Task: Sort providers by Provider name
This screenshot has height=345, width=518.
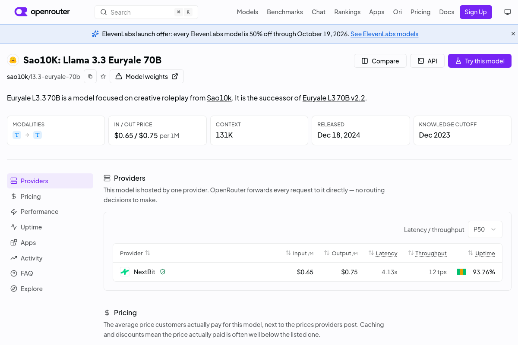Action: 135,253
